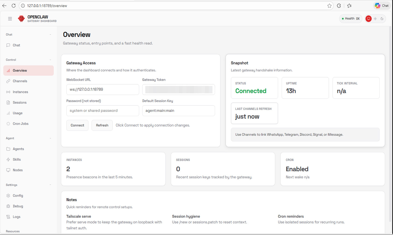Focus the Password input field
393x235 pixels.
(x=103, y=111)
